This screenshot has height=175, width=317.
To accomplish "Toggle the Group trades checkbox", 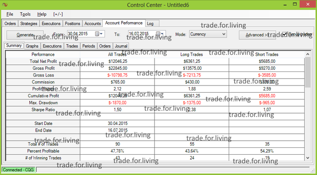I will coord(284,34).
